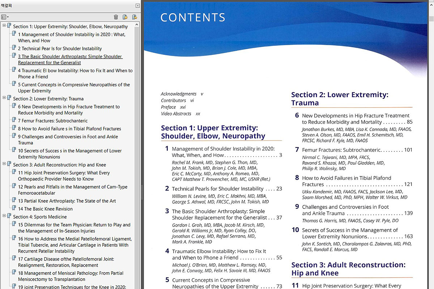Viewport: 434px width, 289px height.
Task: Click 'Acknowledgments v' in the contents page
Action: pos(182,94)
